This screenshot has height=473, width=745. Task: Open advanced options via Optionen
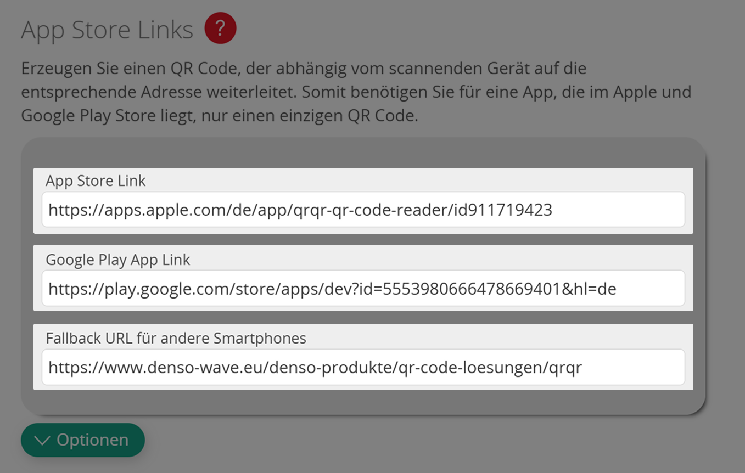(x=82, y=440)
